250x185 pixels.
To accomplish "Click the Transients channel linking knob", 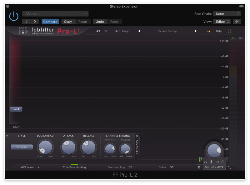I will click(110, 149).
